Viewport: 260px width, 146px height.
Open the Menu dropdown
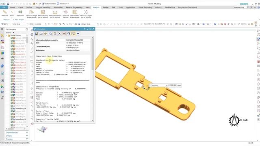(5, 24)
